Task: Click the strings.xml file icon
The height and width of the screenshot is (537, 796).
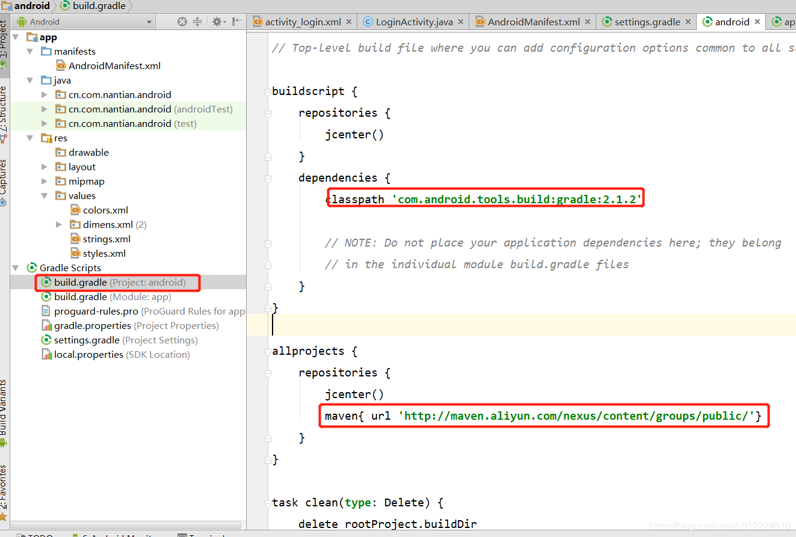Action: pyautogui.click(x=75, y=239)
